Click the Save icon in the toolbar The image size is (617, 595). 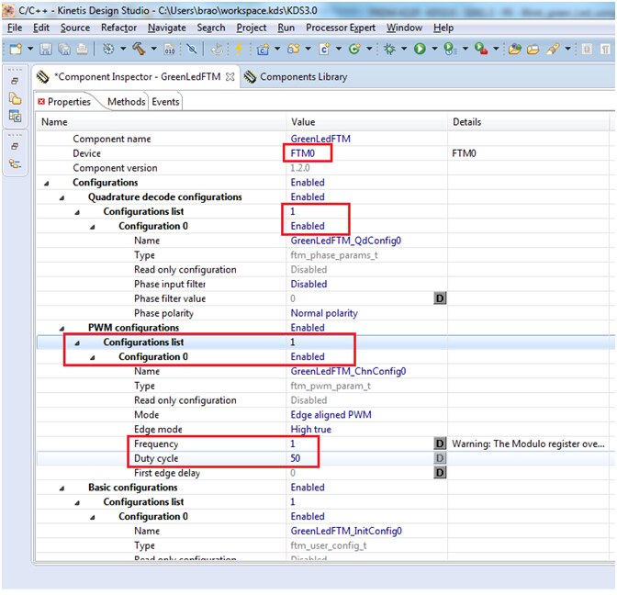[x=45, y=49]
